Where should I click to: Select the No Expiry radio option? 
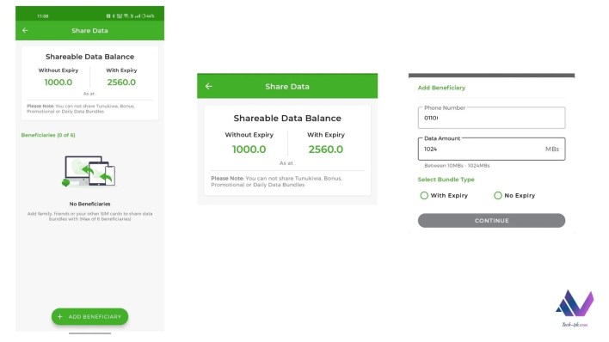coord(514,195)
